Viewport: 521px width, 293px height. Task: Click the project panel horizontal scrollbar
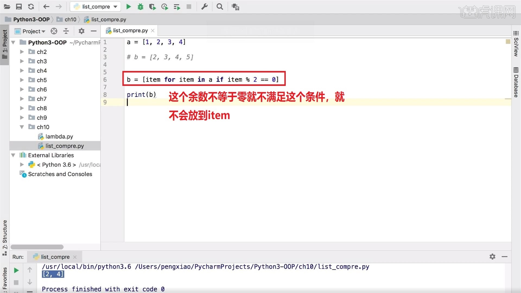click(37, 247)
